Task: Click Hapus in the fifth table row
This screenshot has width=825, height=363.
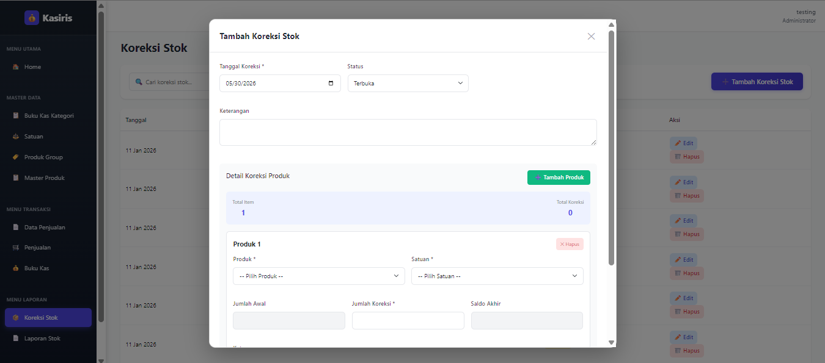Action: click(x=687, y=312)
